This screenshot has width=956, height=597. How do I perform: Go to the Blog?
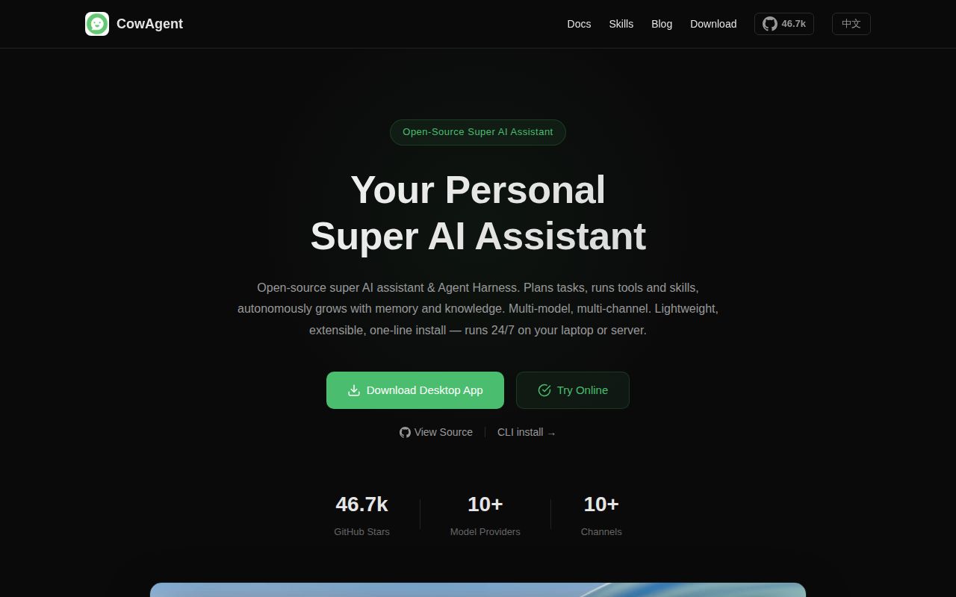(x=662, y=24)
